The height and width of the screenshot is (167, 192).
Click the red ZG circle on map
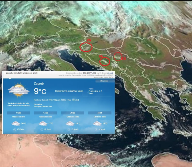click(x=86, y=47)
